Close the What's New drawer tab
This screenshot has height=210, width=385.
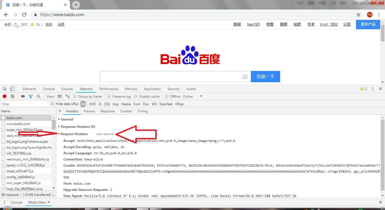click(x=49, y=202)
